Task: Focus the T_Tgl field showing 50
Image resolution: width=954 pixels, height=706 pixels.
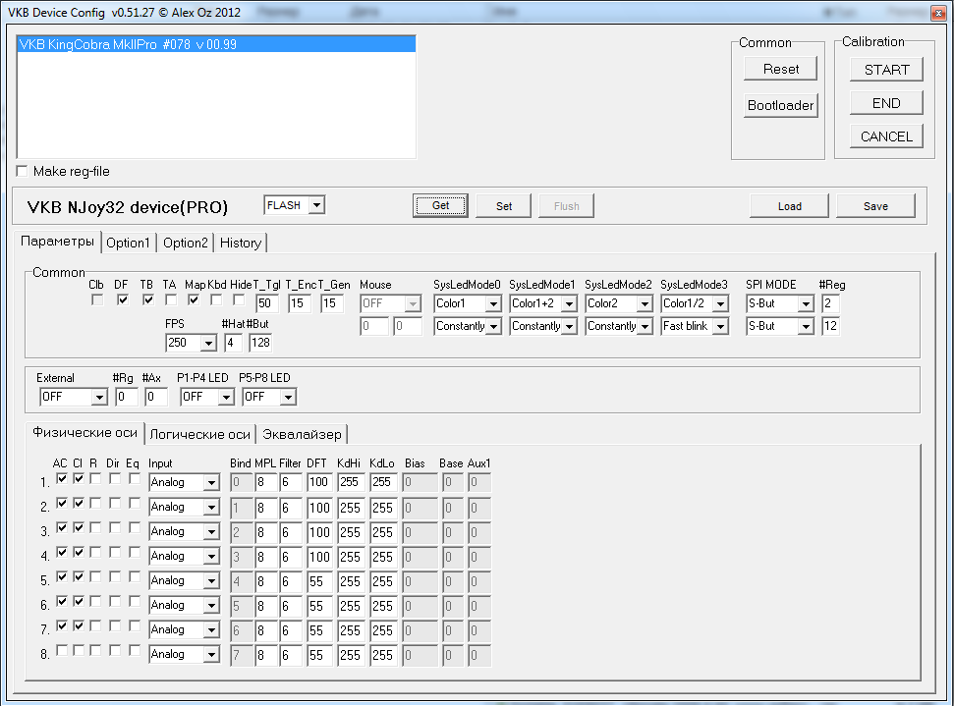Action: (x=267, y=303)
